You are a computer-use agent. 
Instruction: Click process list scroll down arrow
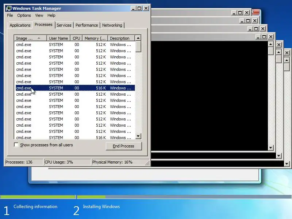(x=138, y=136)
